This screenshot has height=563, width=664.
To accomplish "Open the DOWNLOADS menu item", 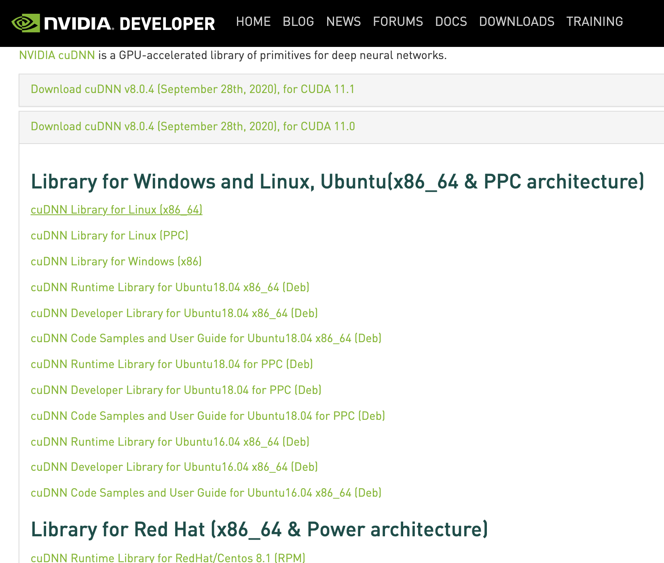I will click(517, 21).
